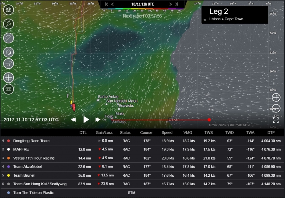Sort leaderboard by DTL column
Image resolution: width=285 pixels, height=198 pixels.
coord(83,133)
